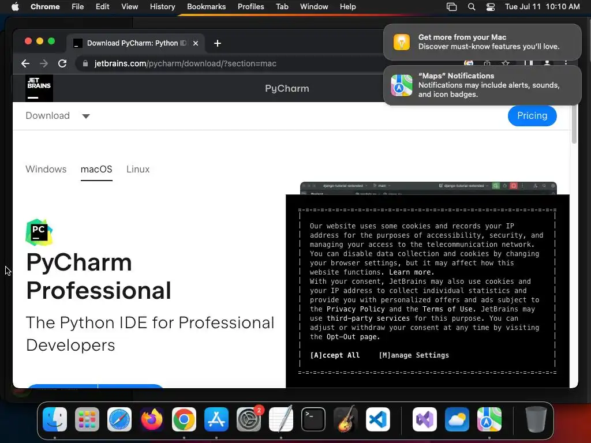Open the third-party services link
The image size is (591, 443).
pyautogui.click(x=368, y=318)
